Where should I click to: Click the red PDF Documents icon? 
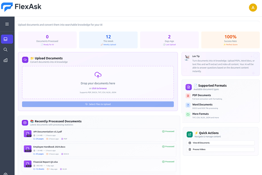[188, 96]
